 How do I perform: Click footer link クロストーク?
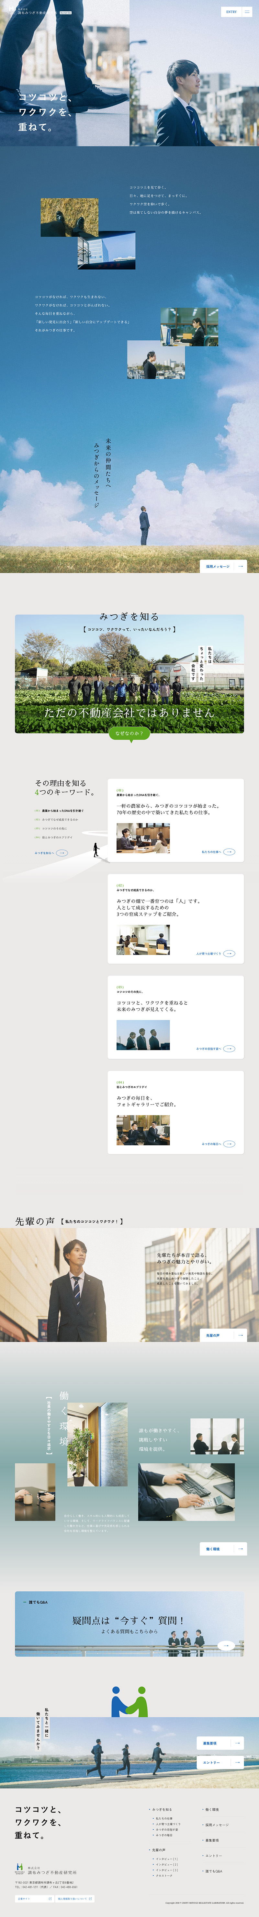click(x=164, y=1875)
